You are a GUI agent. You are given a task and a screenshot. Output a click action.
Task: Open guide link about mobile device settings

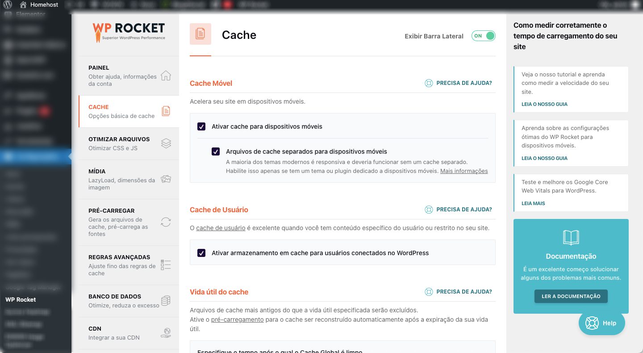point(544,158)
